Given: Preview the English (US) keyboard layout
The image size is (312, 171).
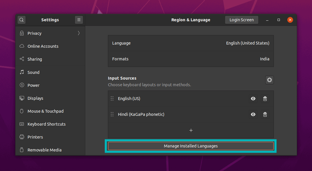Looking at the screenshot, I should (253, 99).
